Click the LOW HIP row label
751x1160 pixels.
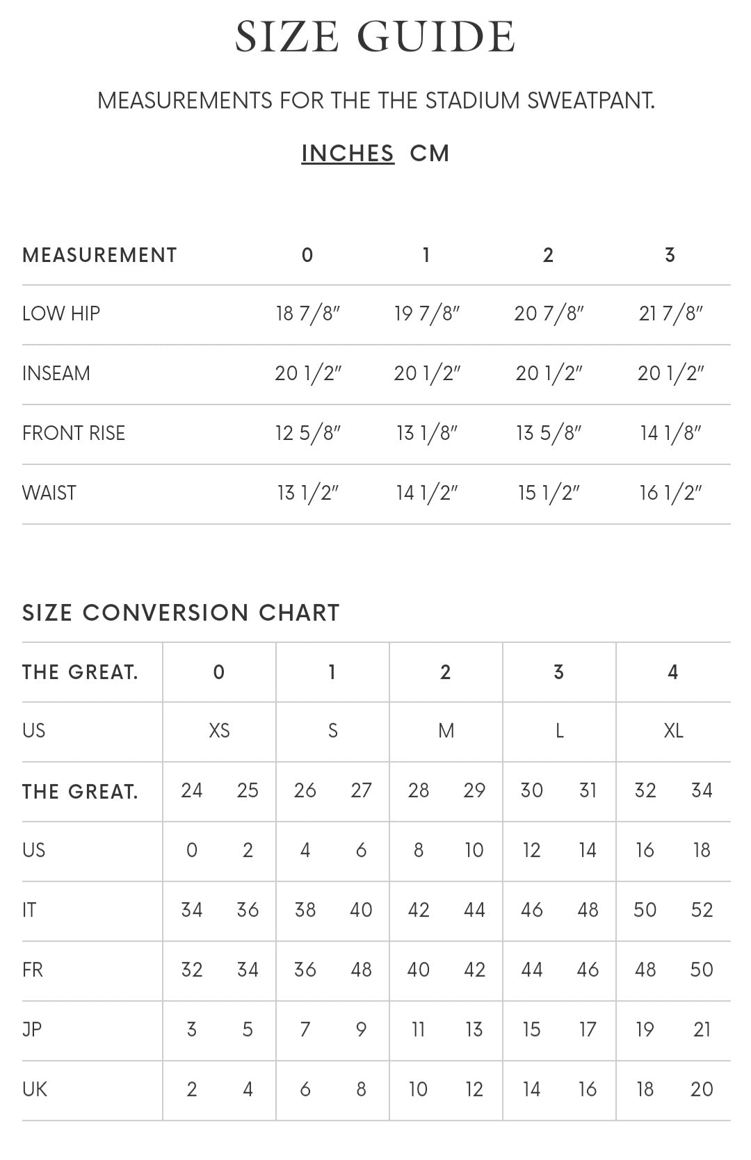click(x=61, y=313)
